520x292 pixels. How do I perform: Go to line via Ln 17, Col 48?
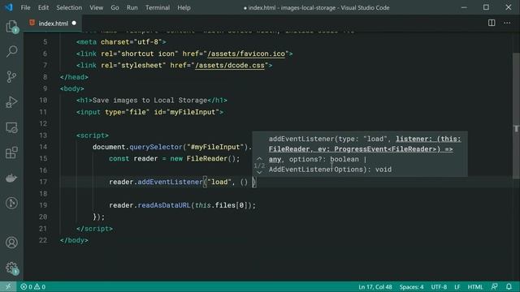coord(375,286)
